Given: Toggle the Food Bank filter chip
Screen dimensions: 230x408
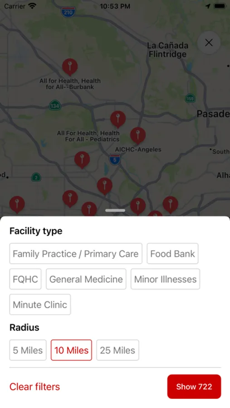Looking at the screenshot, I should coord(172,254).
